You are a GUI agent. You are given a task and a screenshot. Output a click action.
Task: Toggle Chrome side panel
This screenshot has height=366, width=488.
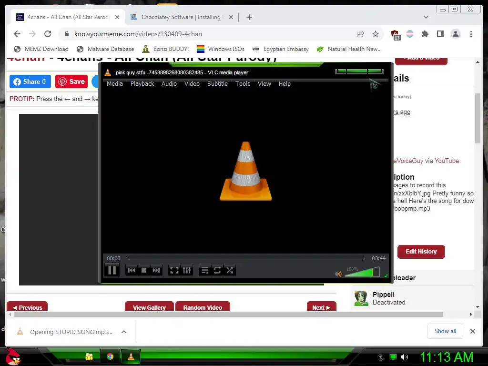point(440,34)
